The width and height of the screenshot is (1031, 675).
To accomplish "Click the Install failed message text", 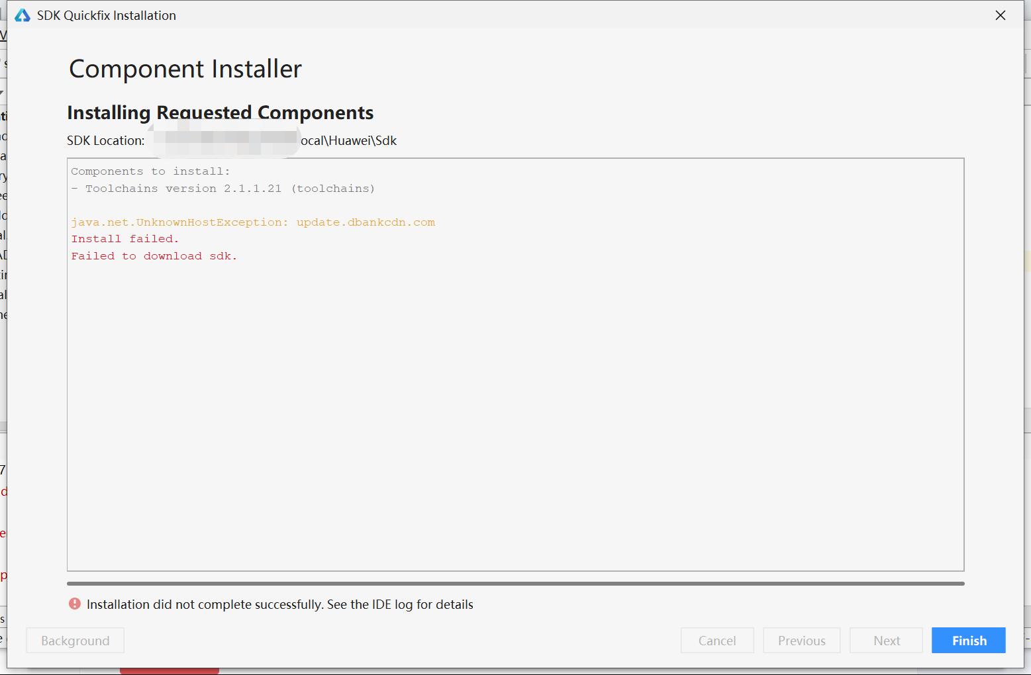I will (x=124, y=238).
